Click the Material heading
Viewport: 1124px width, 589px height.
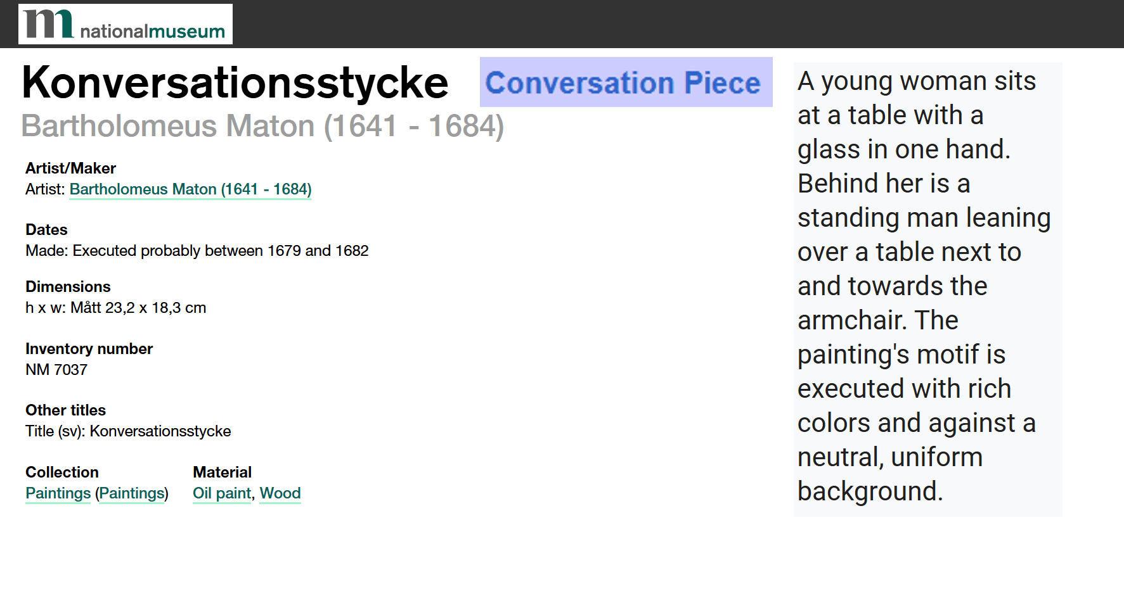tap(222, 472)
